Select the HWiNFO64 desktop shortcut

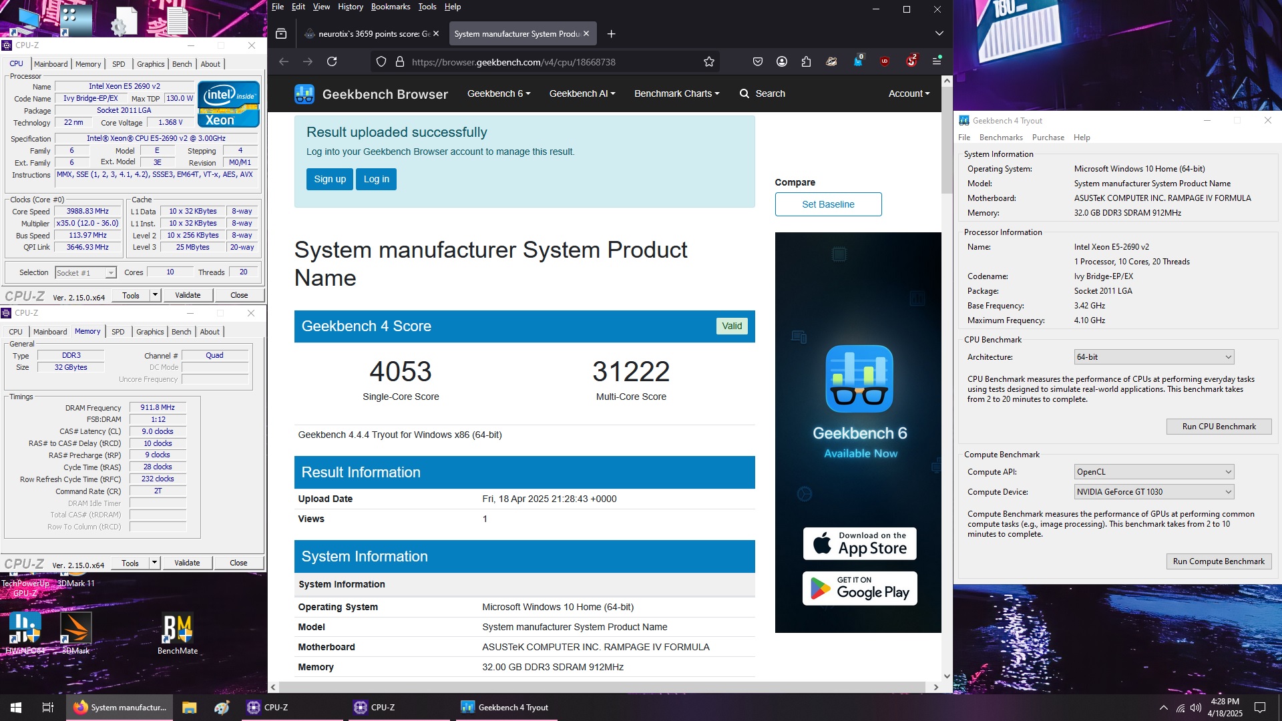(25, 634)
